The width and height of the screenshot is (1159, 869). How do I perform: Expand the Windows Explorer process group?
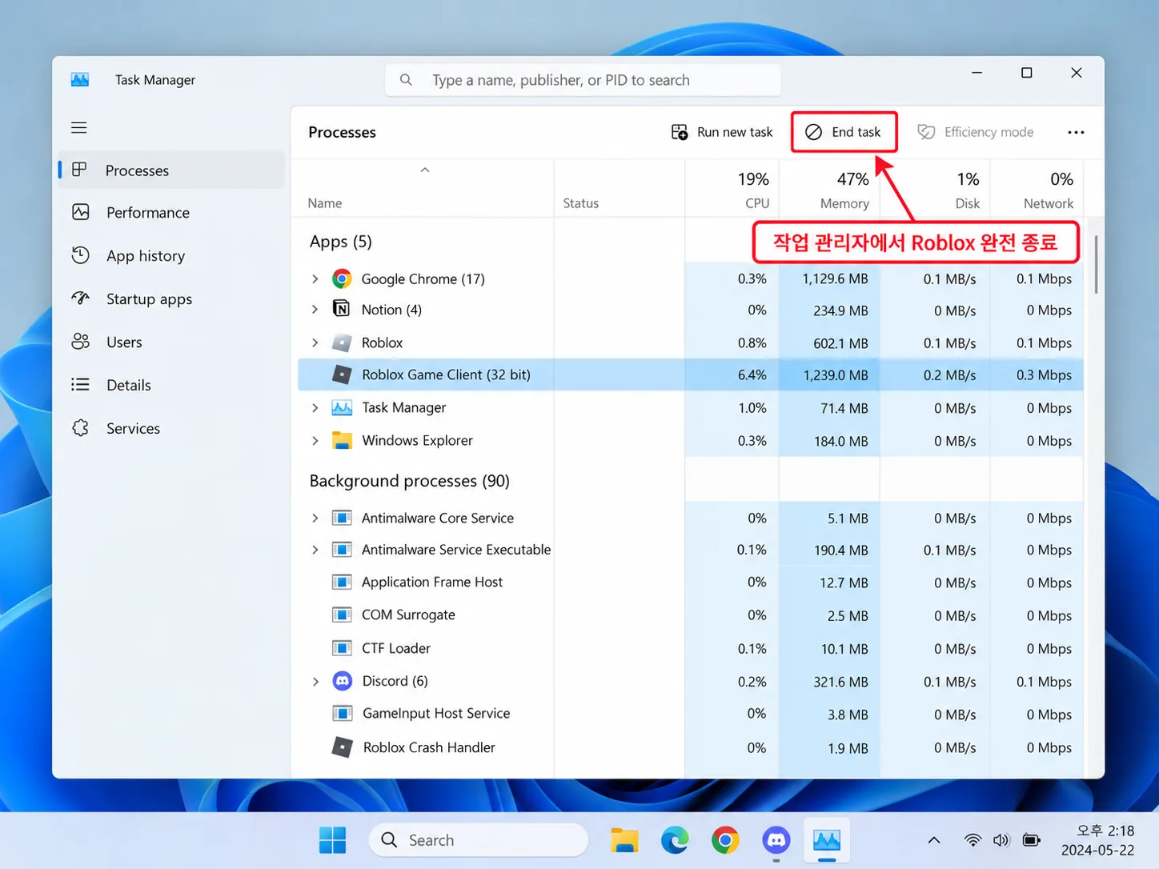(315, 440)
